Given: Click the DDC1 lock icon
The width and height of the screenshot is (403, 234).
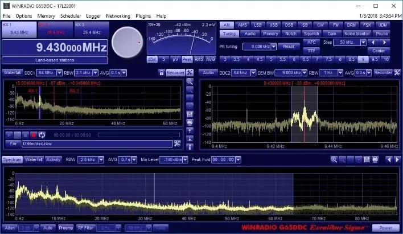Looking at the screenshot, I should click(162, 72).
